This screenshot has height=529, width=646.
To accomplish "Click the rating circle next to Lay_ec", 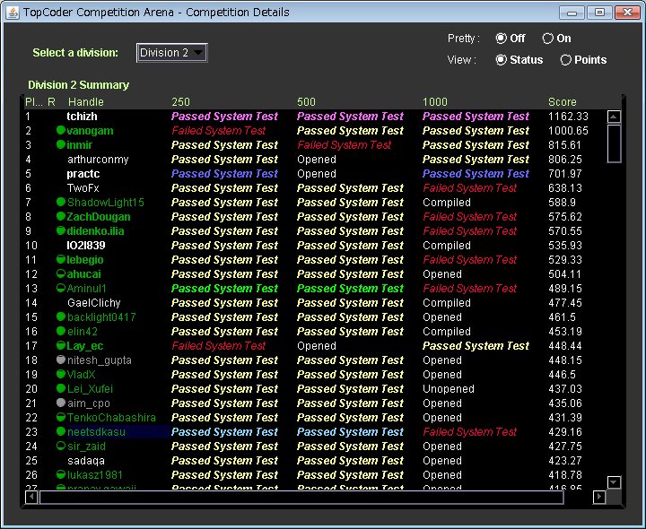I will pyautogui.click(x=61, y=345).
